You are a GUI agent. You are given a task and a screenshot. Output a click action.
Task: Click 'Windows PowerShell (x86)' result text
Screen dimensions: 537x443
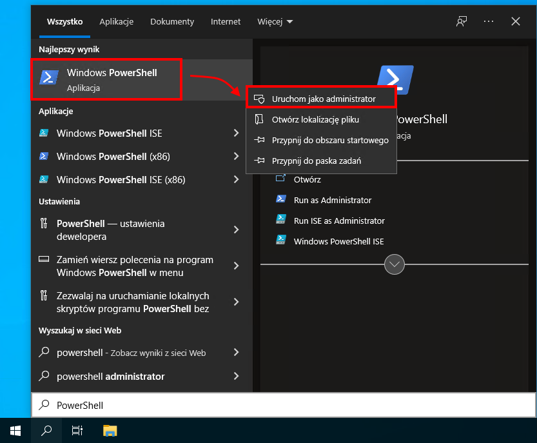click(x=113, y=157)
